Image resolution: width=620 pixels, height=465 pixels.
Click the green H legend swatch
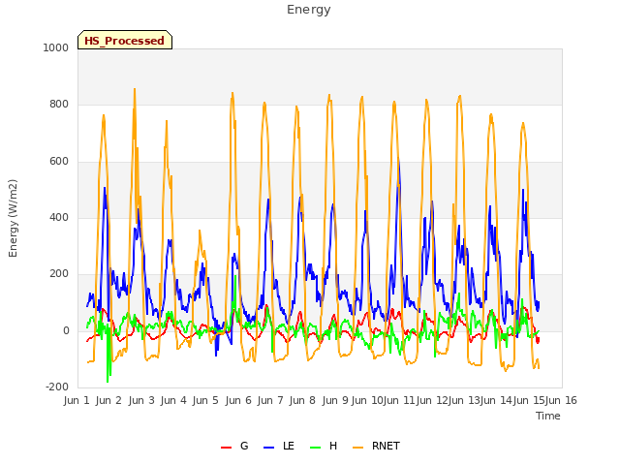(315, 448)
